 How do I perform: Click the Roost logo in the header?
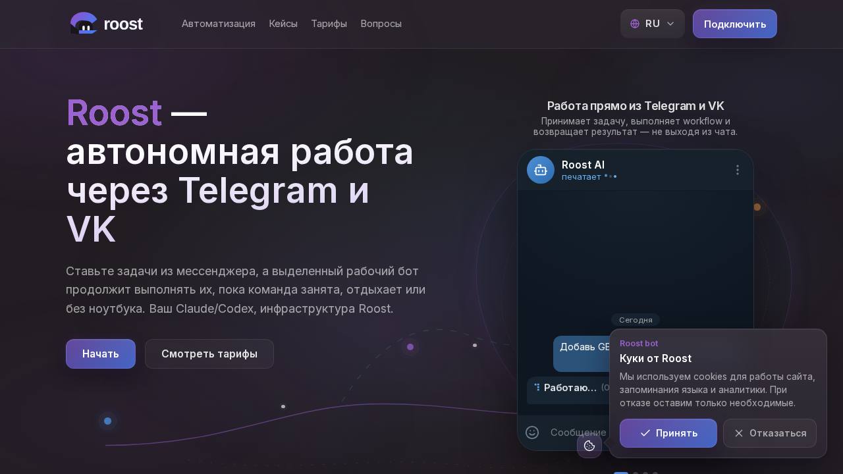pos(106,24)
